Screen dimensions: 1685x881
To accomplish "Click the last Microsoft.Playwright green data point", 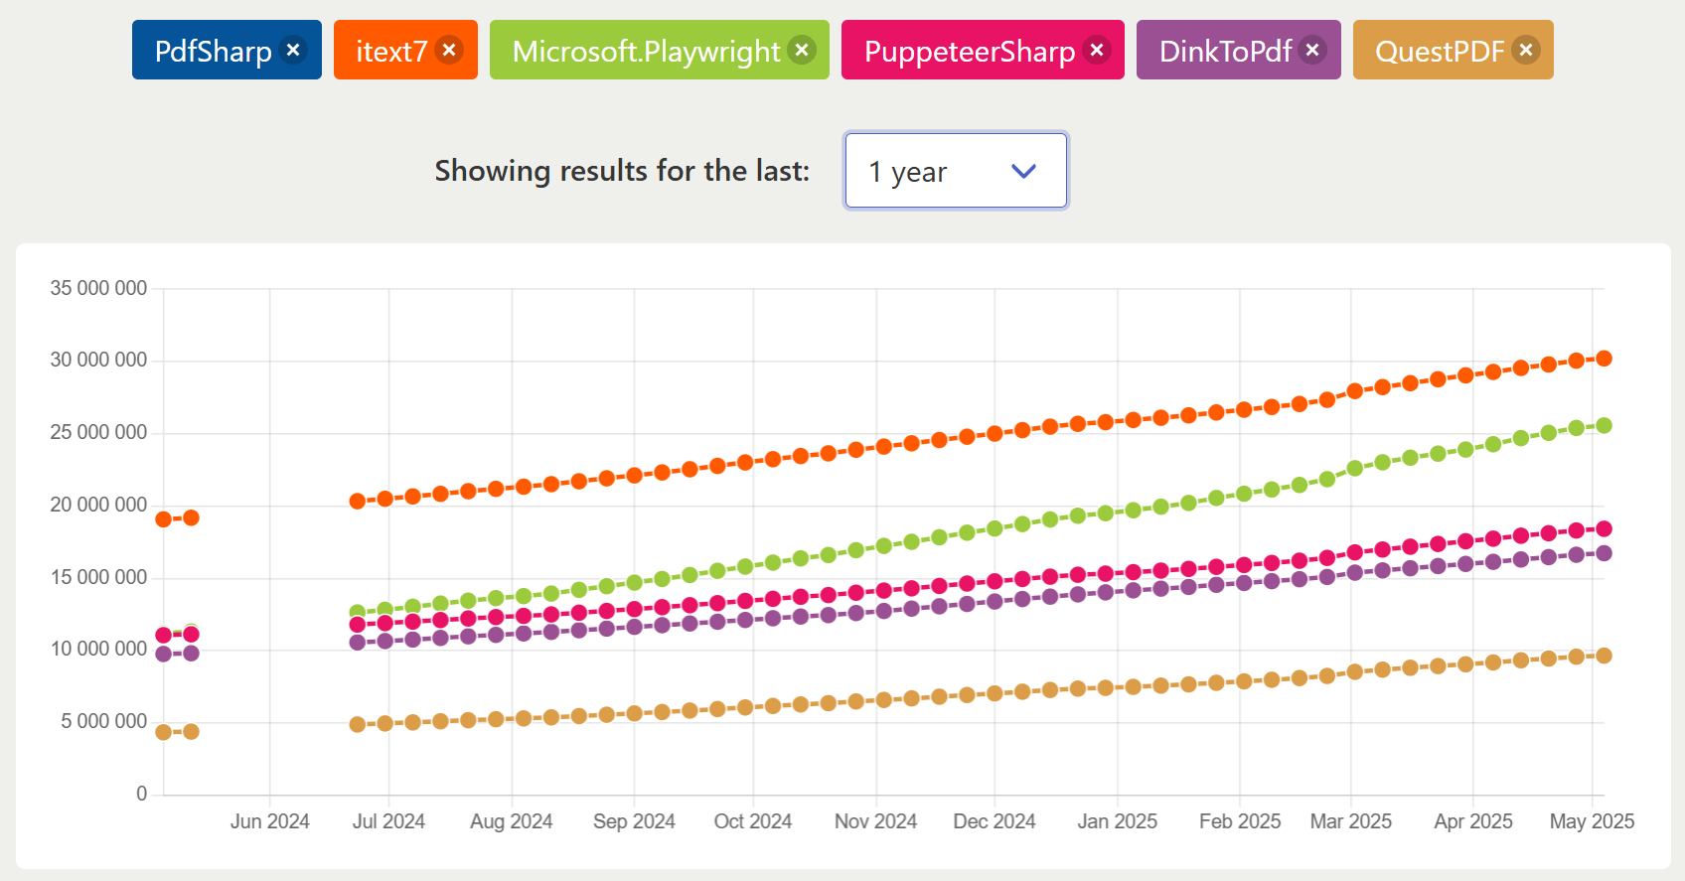I will click(x=1604, y=425).
